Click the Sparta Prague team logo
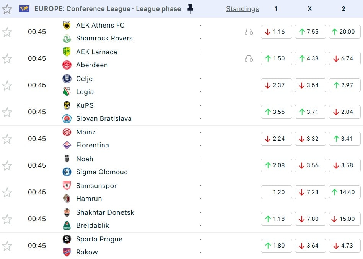Viewport: 363px width, 259px height. click(x=67, y=239)
